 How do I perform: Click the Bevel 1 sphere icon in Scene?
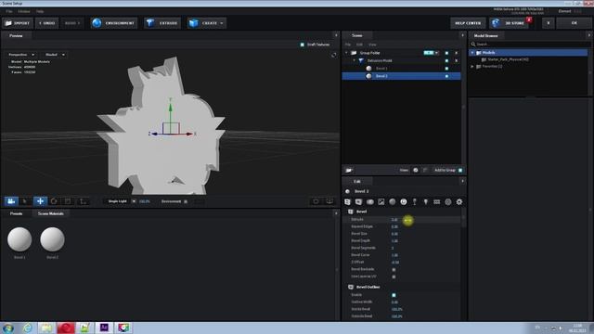(x=368, y=69)
